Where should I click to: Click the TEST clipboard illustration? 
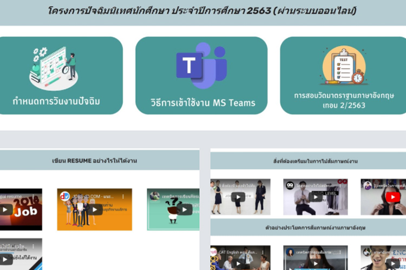click(344, 66)
